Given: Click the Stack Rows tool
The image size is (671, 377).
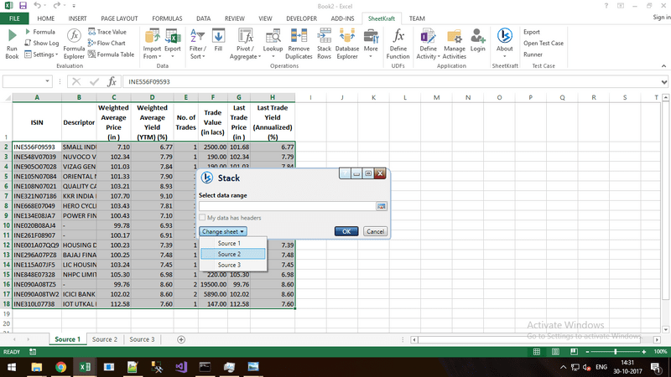Looking at the screenshot, I should (x=324, y=44).
